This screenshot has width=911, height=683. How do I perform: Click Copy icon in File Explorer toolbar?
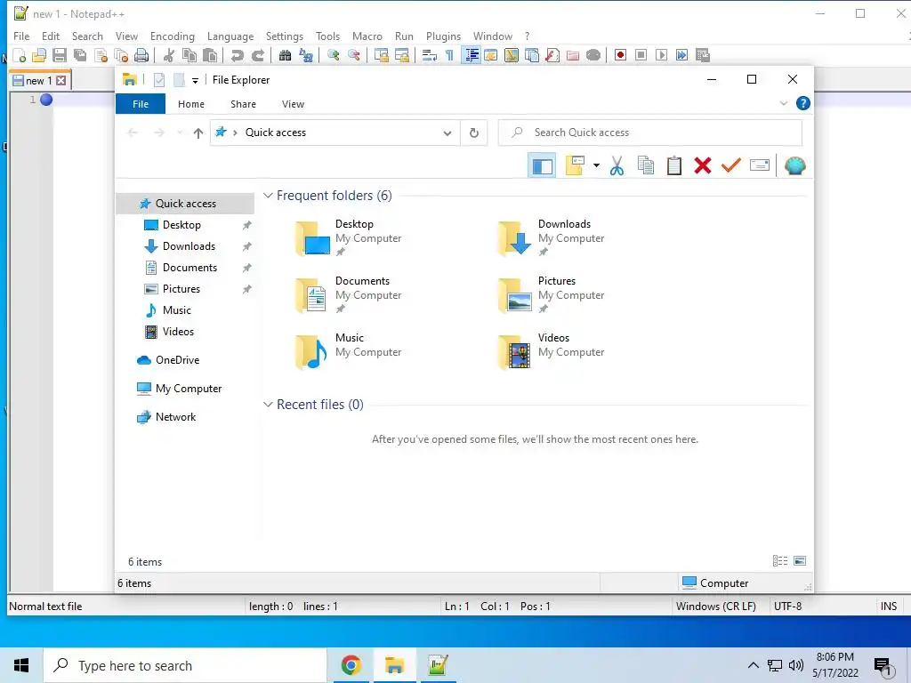point(646,166)
